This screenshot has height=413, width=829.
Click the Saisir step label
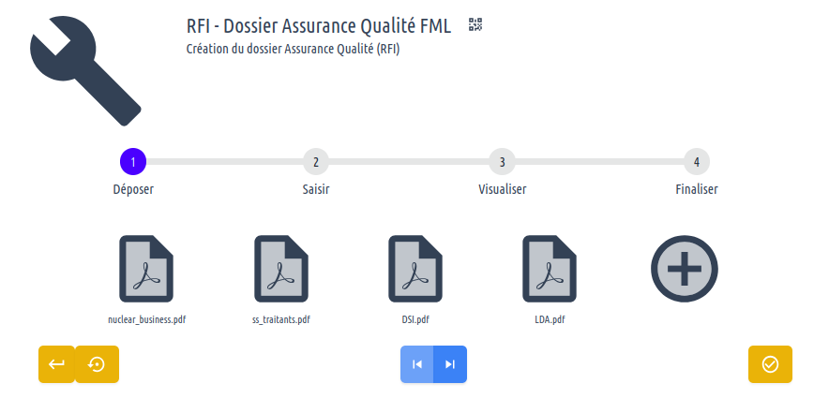tap(316, 189)
